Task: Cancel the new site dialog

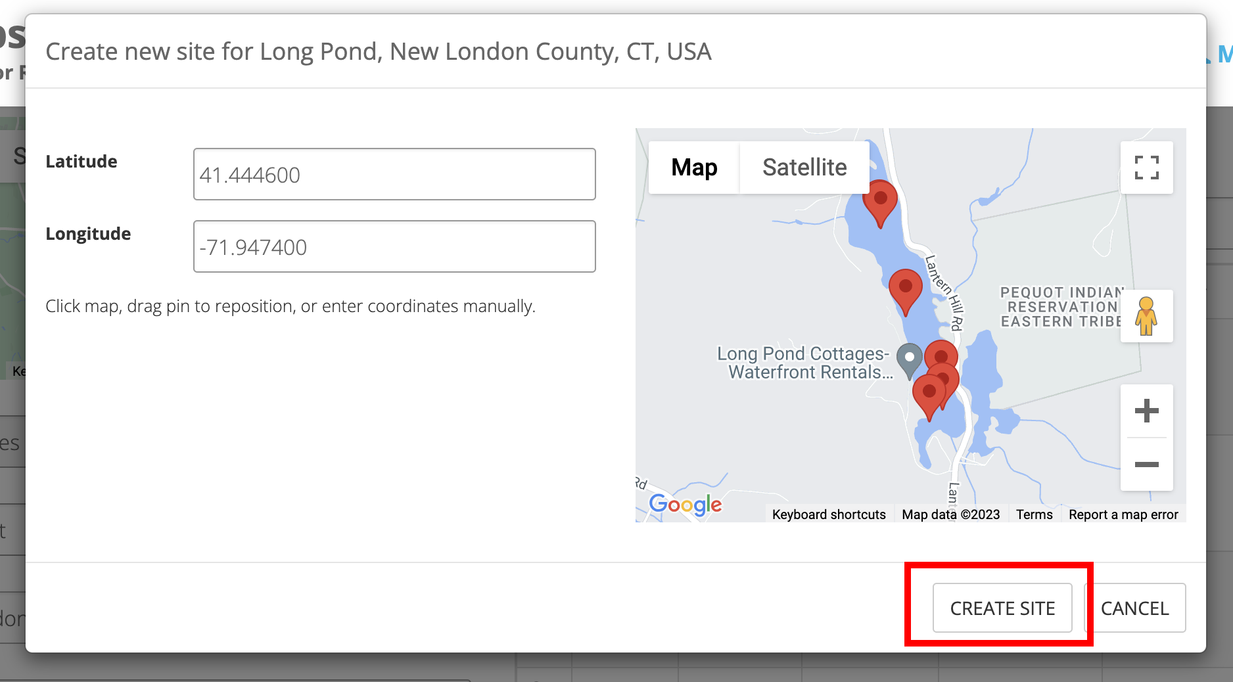Action: tap(1134, 608)
